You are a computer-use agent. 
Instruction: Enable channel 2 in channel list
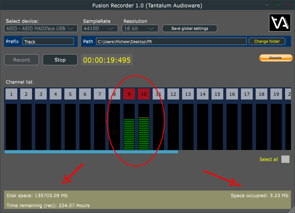[x=26, y=94]
